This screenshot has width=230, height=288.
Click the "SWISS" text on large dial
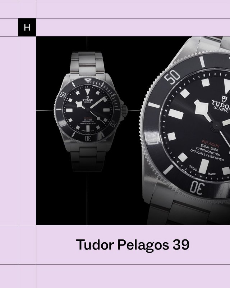point(193,168)
